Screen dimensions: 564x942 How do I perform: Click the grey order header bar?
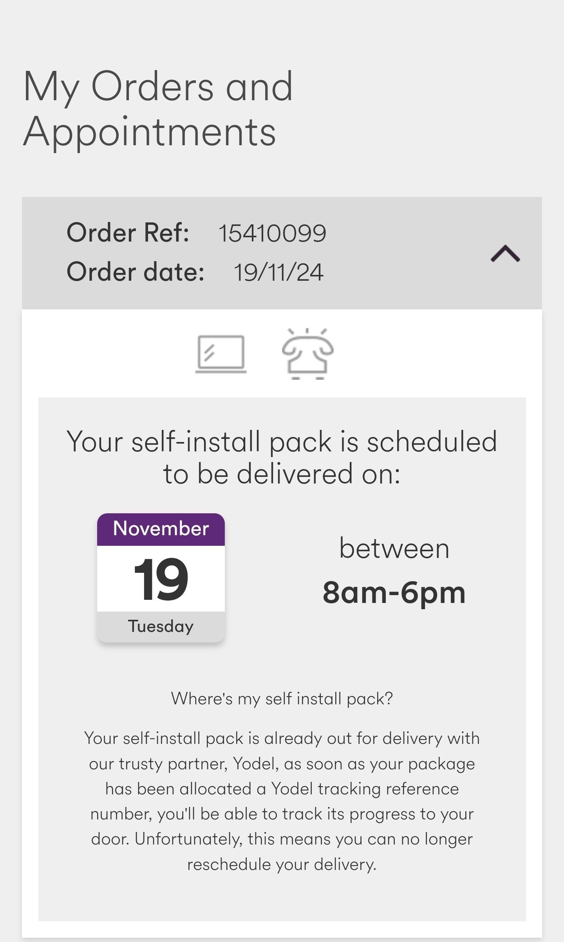[x=282, y=253]
